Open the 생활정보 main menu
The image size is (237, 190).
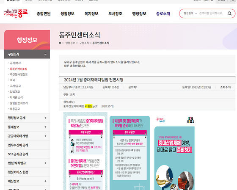pos(67,14)
